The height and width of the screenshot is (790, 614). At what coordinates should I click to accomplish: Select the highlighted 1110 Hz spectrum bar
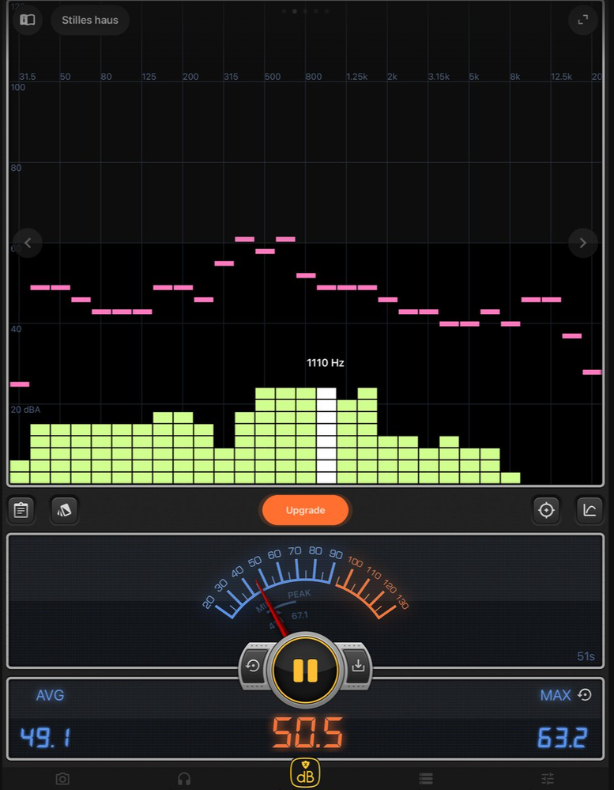click(326, 436)
